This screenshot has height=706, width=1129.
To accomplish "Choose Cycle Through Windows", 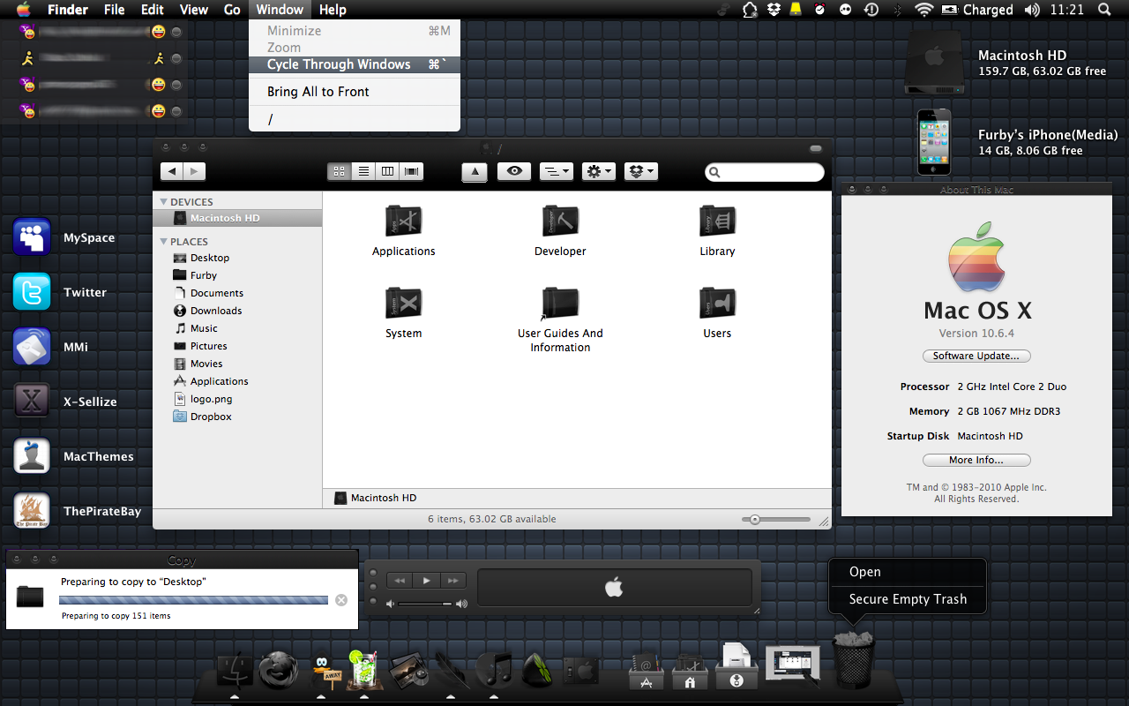I will click(x=355, y=64).
